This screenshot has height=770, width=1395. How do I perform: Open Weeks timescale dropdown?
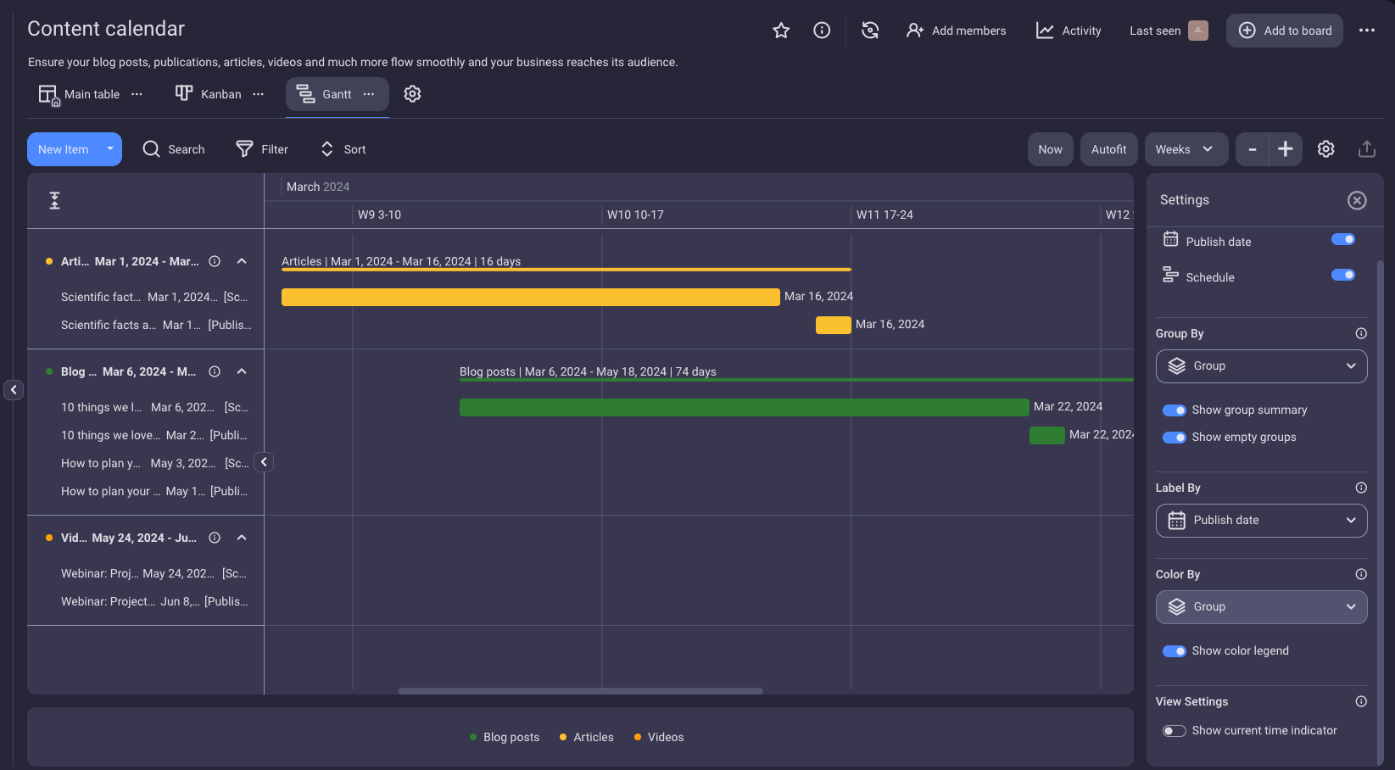pos(1186,149)
